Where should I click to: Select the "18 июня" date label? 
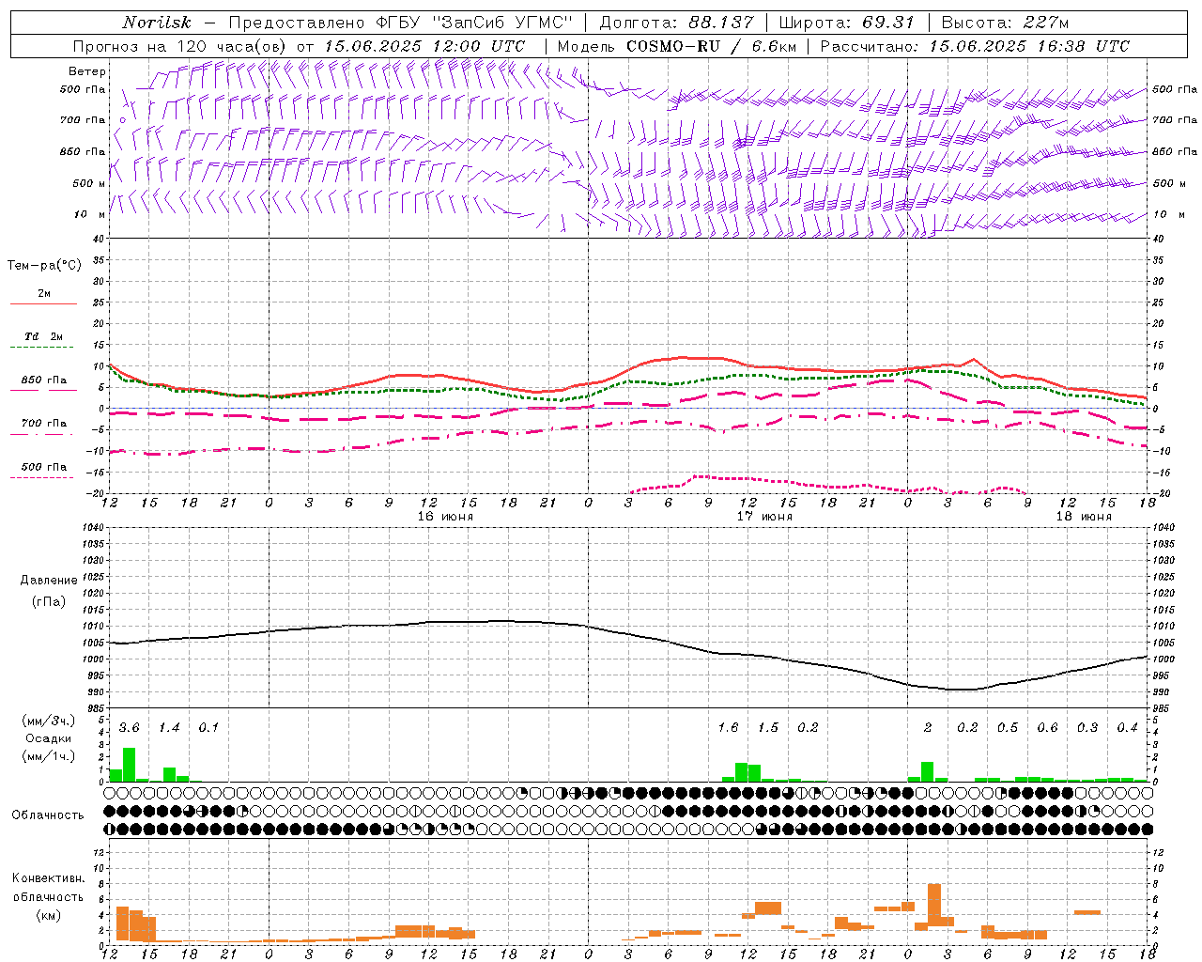1083,517
